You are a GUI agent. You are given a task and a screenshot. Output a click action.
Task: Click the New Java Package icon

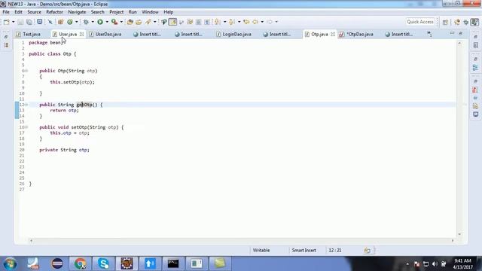point(60,22)
